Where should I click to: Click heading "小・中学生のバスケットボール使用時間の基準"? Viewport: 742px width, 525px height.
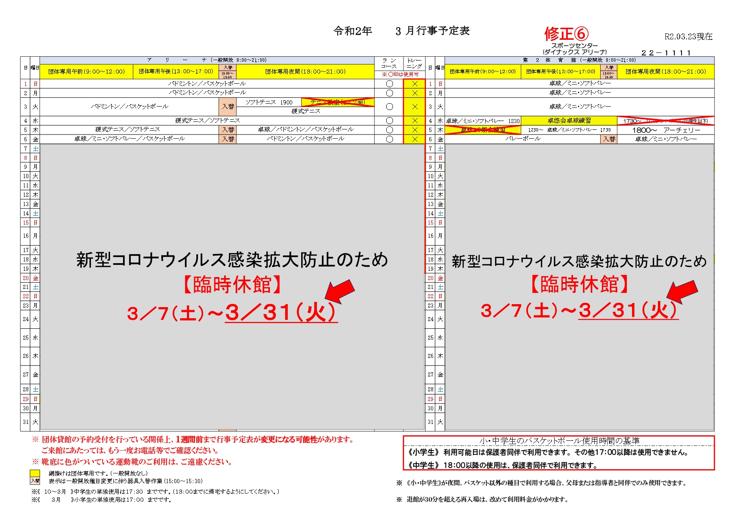click(x=559, y=441)
